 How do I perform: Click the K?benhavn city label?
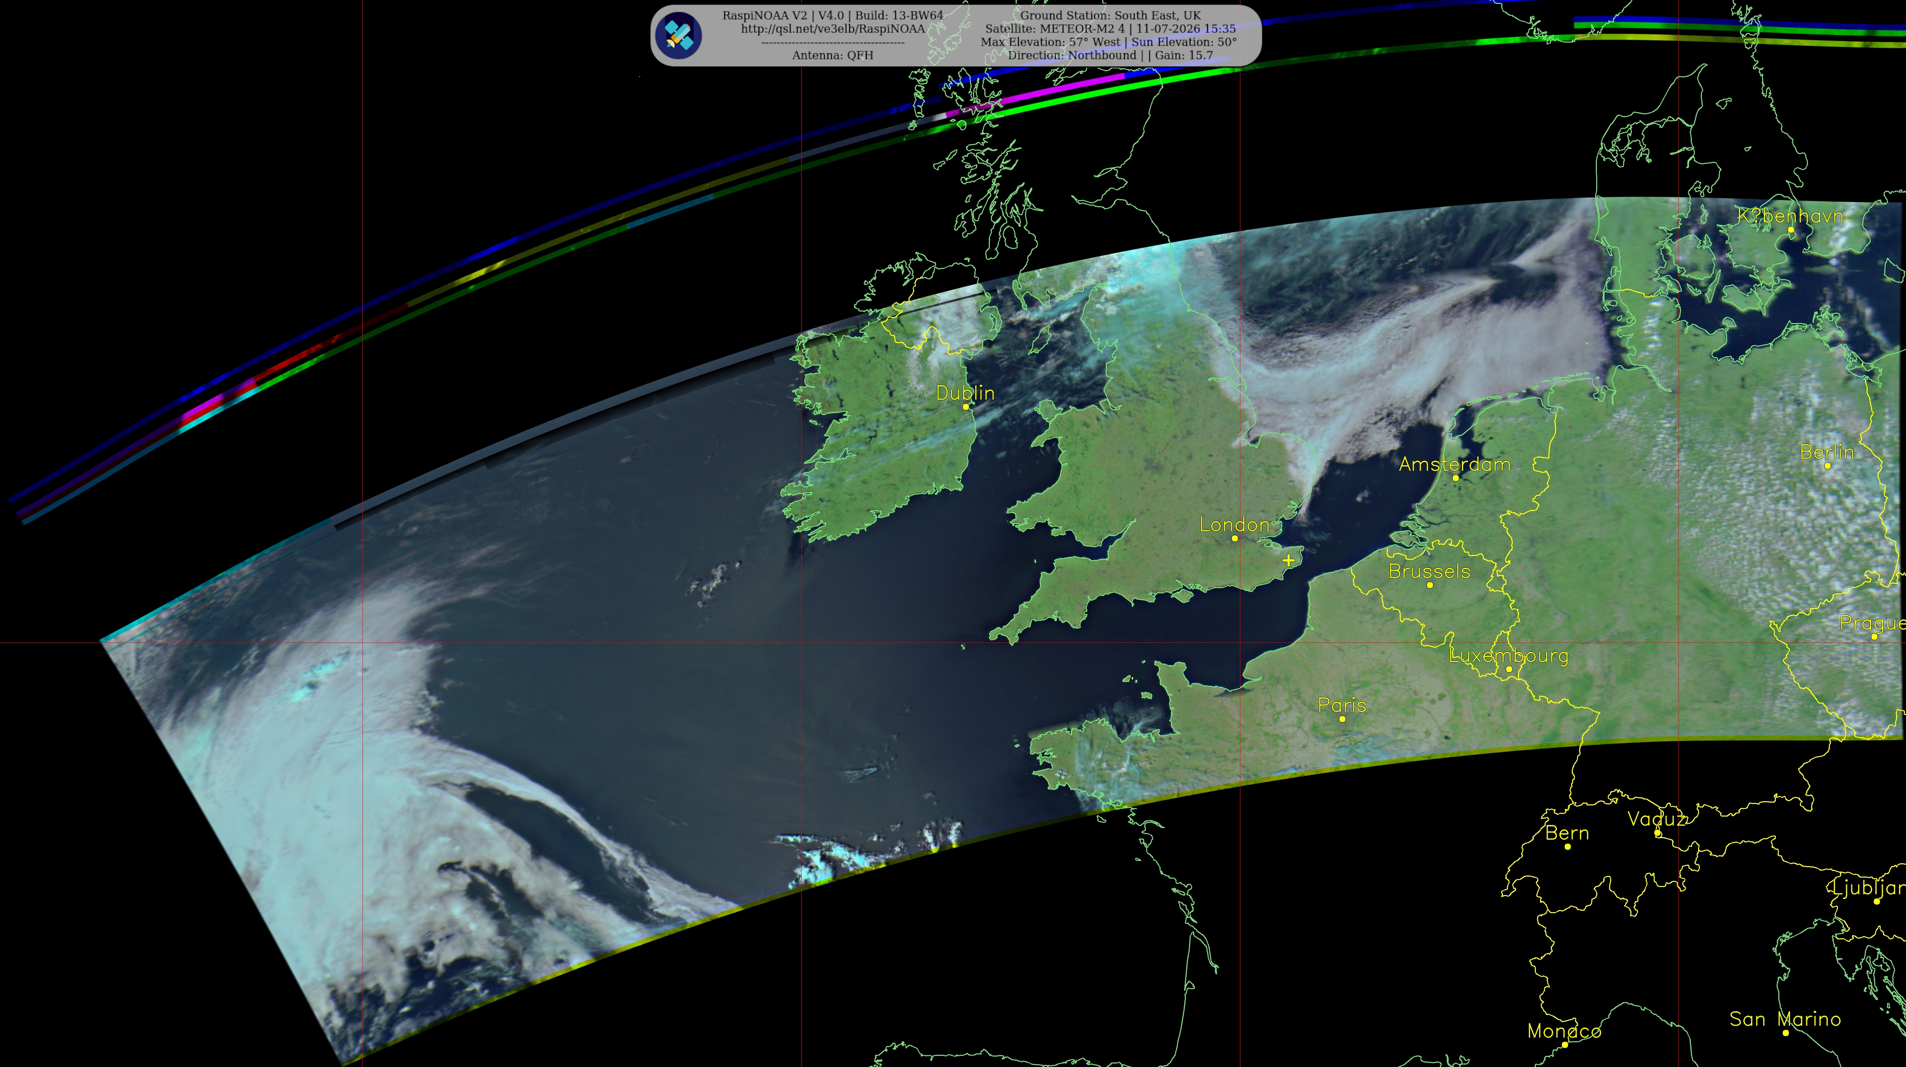pos(1791,216)
